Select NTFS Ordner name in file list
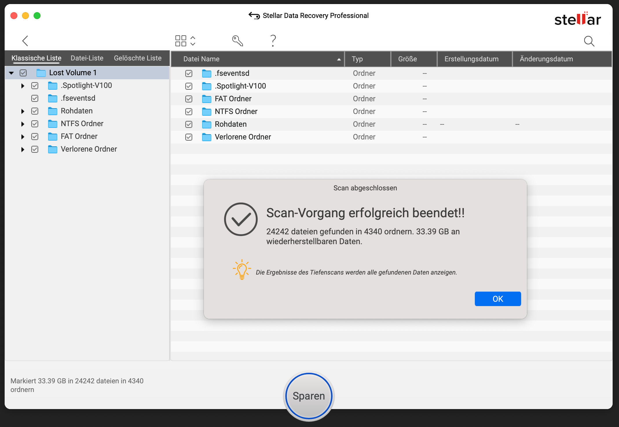This screenshot has height=427, width=619. (x=236, y=112)
